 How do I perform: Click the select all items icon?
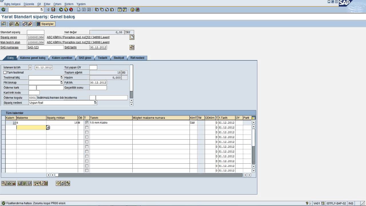coord(24,183)
